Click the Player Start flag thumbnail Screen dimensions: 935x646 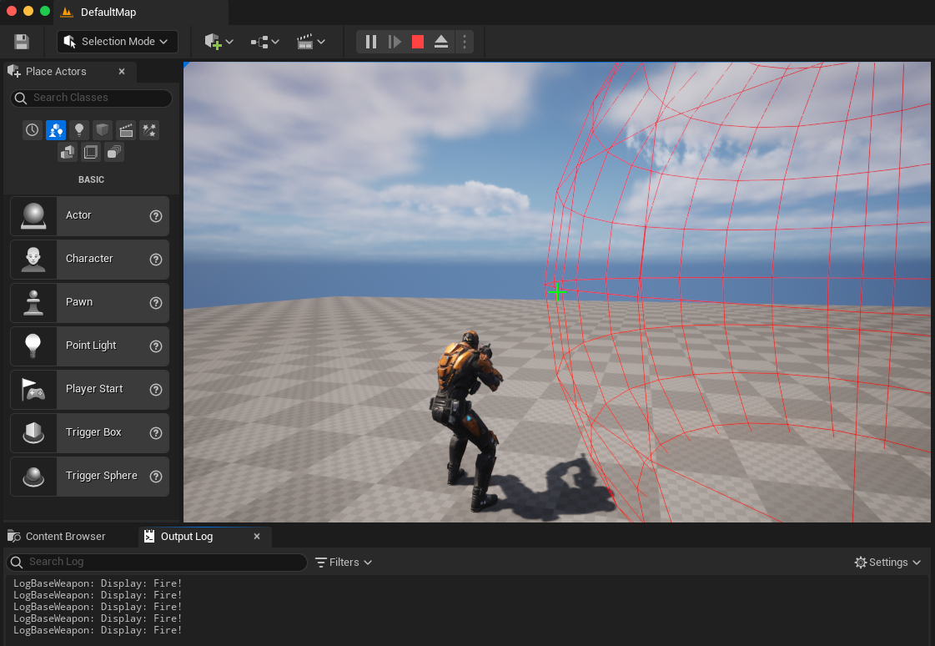tap(33, 390)
